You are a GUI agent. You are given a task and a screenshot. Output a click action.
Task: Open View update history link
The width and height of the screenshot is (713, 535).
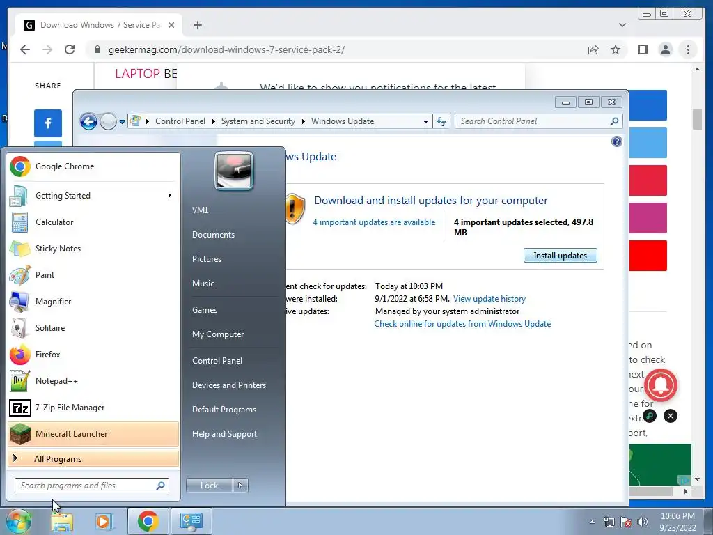489,299
